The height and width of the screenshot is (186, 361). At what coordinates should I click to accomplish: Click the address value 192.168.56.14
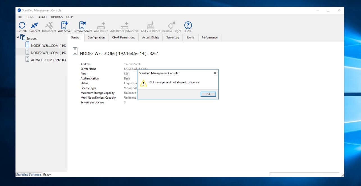click(132, 64)
